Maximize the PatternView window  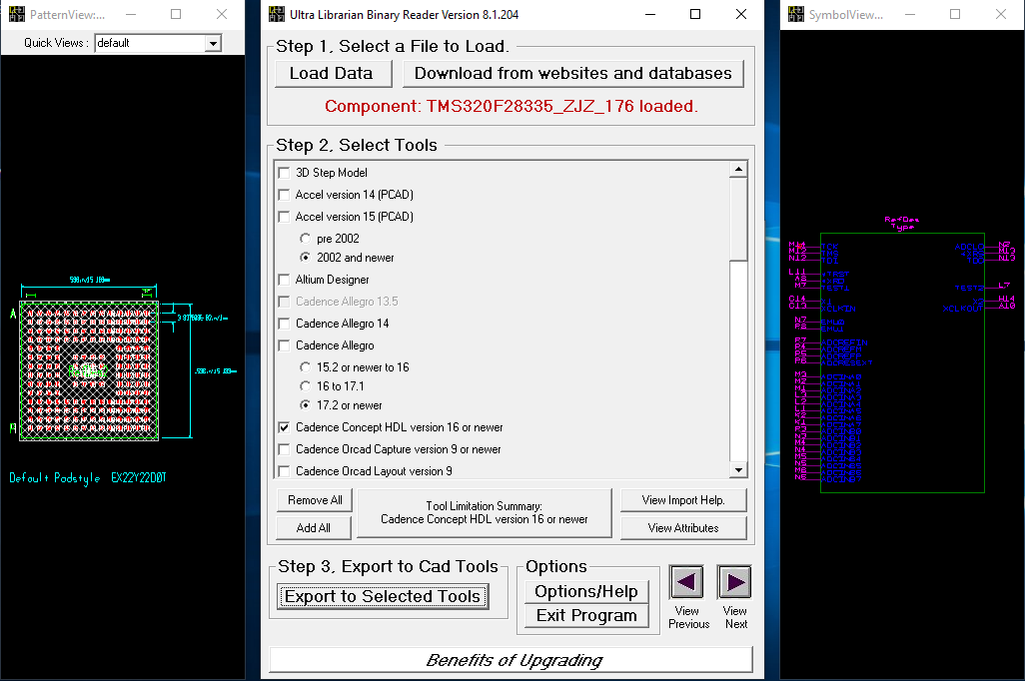tap(176, 14)
